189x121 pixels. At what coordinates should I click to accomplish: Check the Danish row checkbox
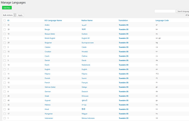(x=5, y=60)
